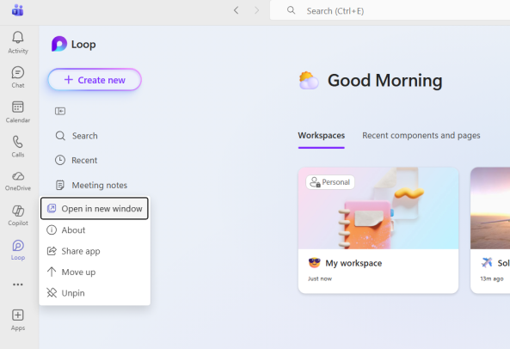Viewport: 510px width, 349px height.
Task: Click the magnifier icon in search bar
Action: click(x=291, y=10)
